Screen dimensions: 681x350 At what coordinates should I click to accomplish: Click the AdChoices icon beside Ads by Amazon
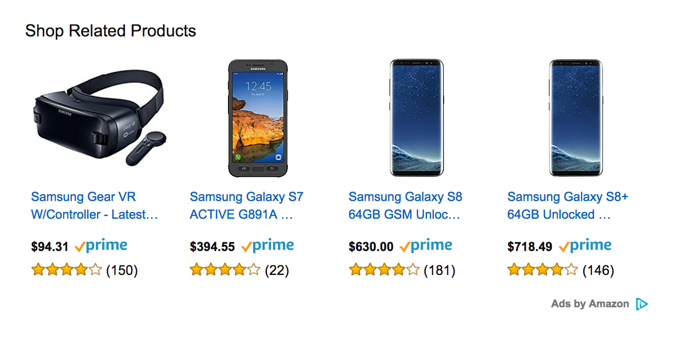click(641, 304)
